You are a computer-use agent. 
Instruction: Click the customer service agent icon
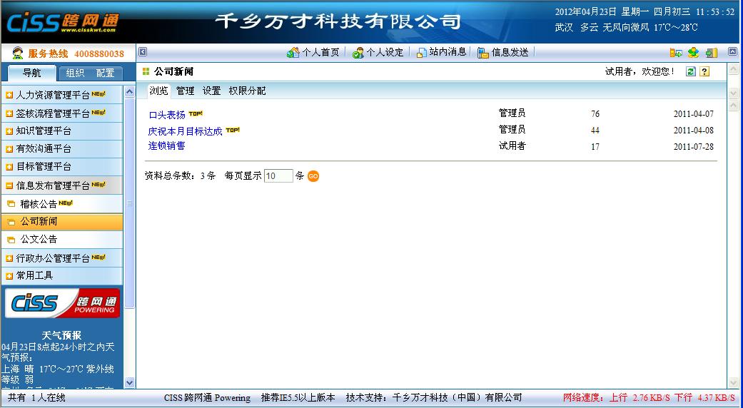(x=18, y=53)
